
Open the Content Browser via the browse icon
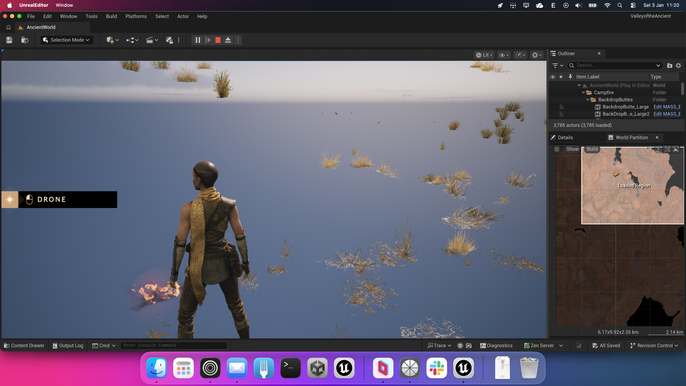coord(24,40)
